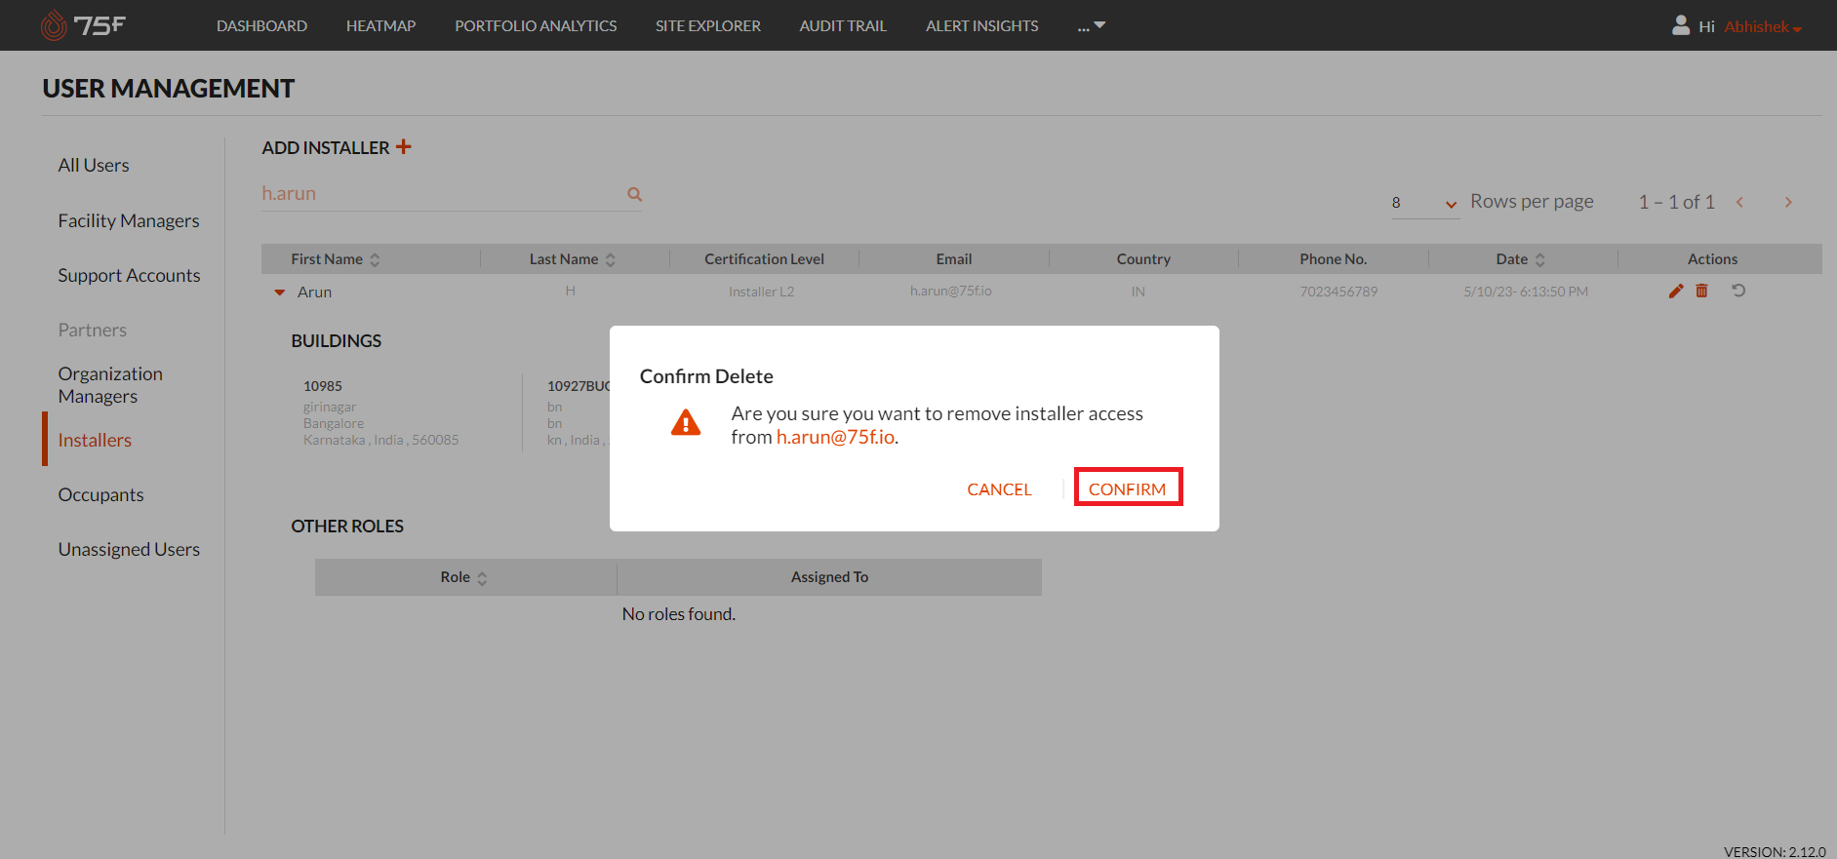1837x859 pixels.
Task: Open the Dashboard menu
Action: pyautogui.click(x=261, y=25)
